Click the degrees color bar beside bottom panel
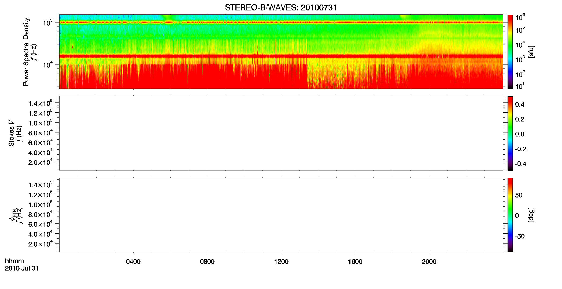The width and height of the screenshot is (562, 289). [510, 215]
